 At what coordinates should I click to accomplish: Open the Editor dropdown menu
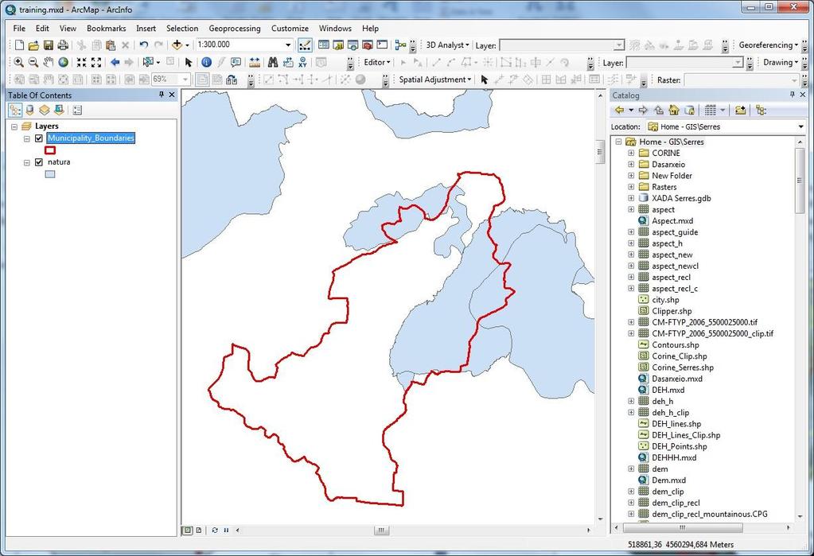(377, 62)
